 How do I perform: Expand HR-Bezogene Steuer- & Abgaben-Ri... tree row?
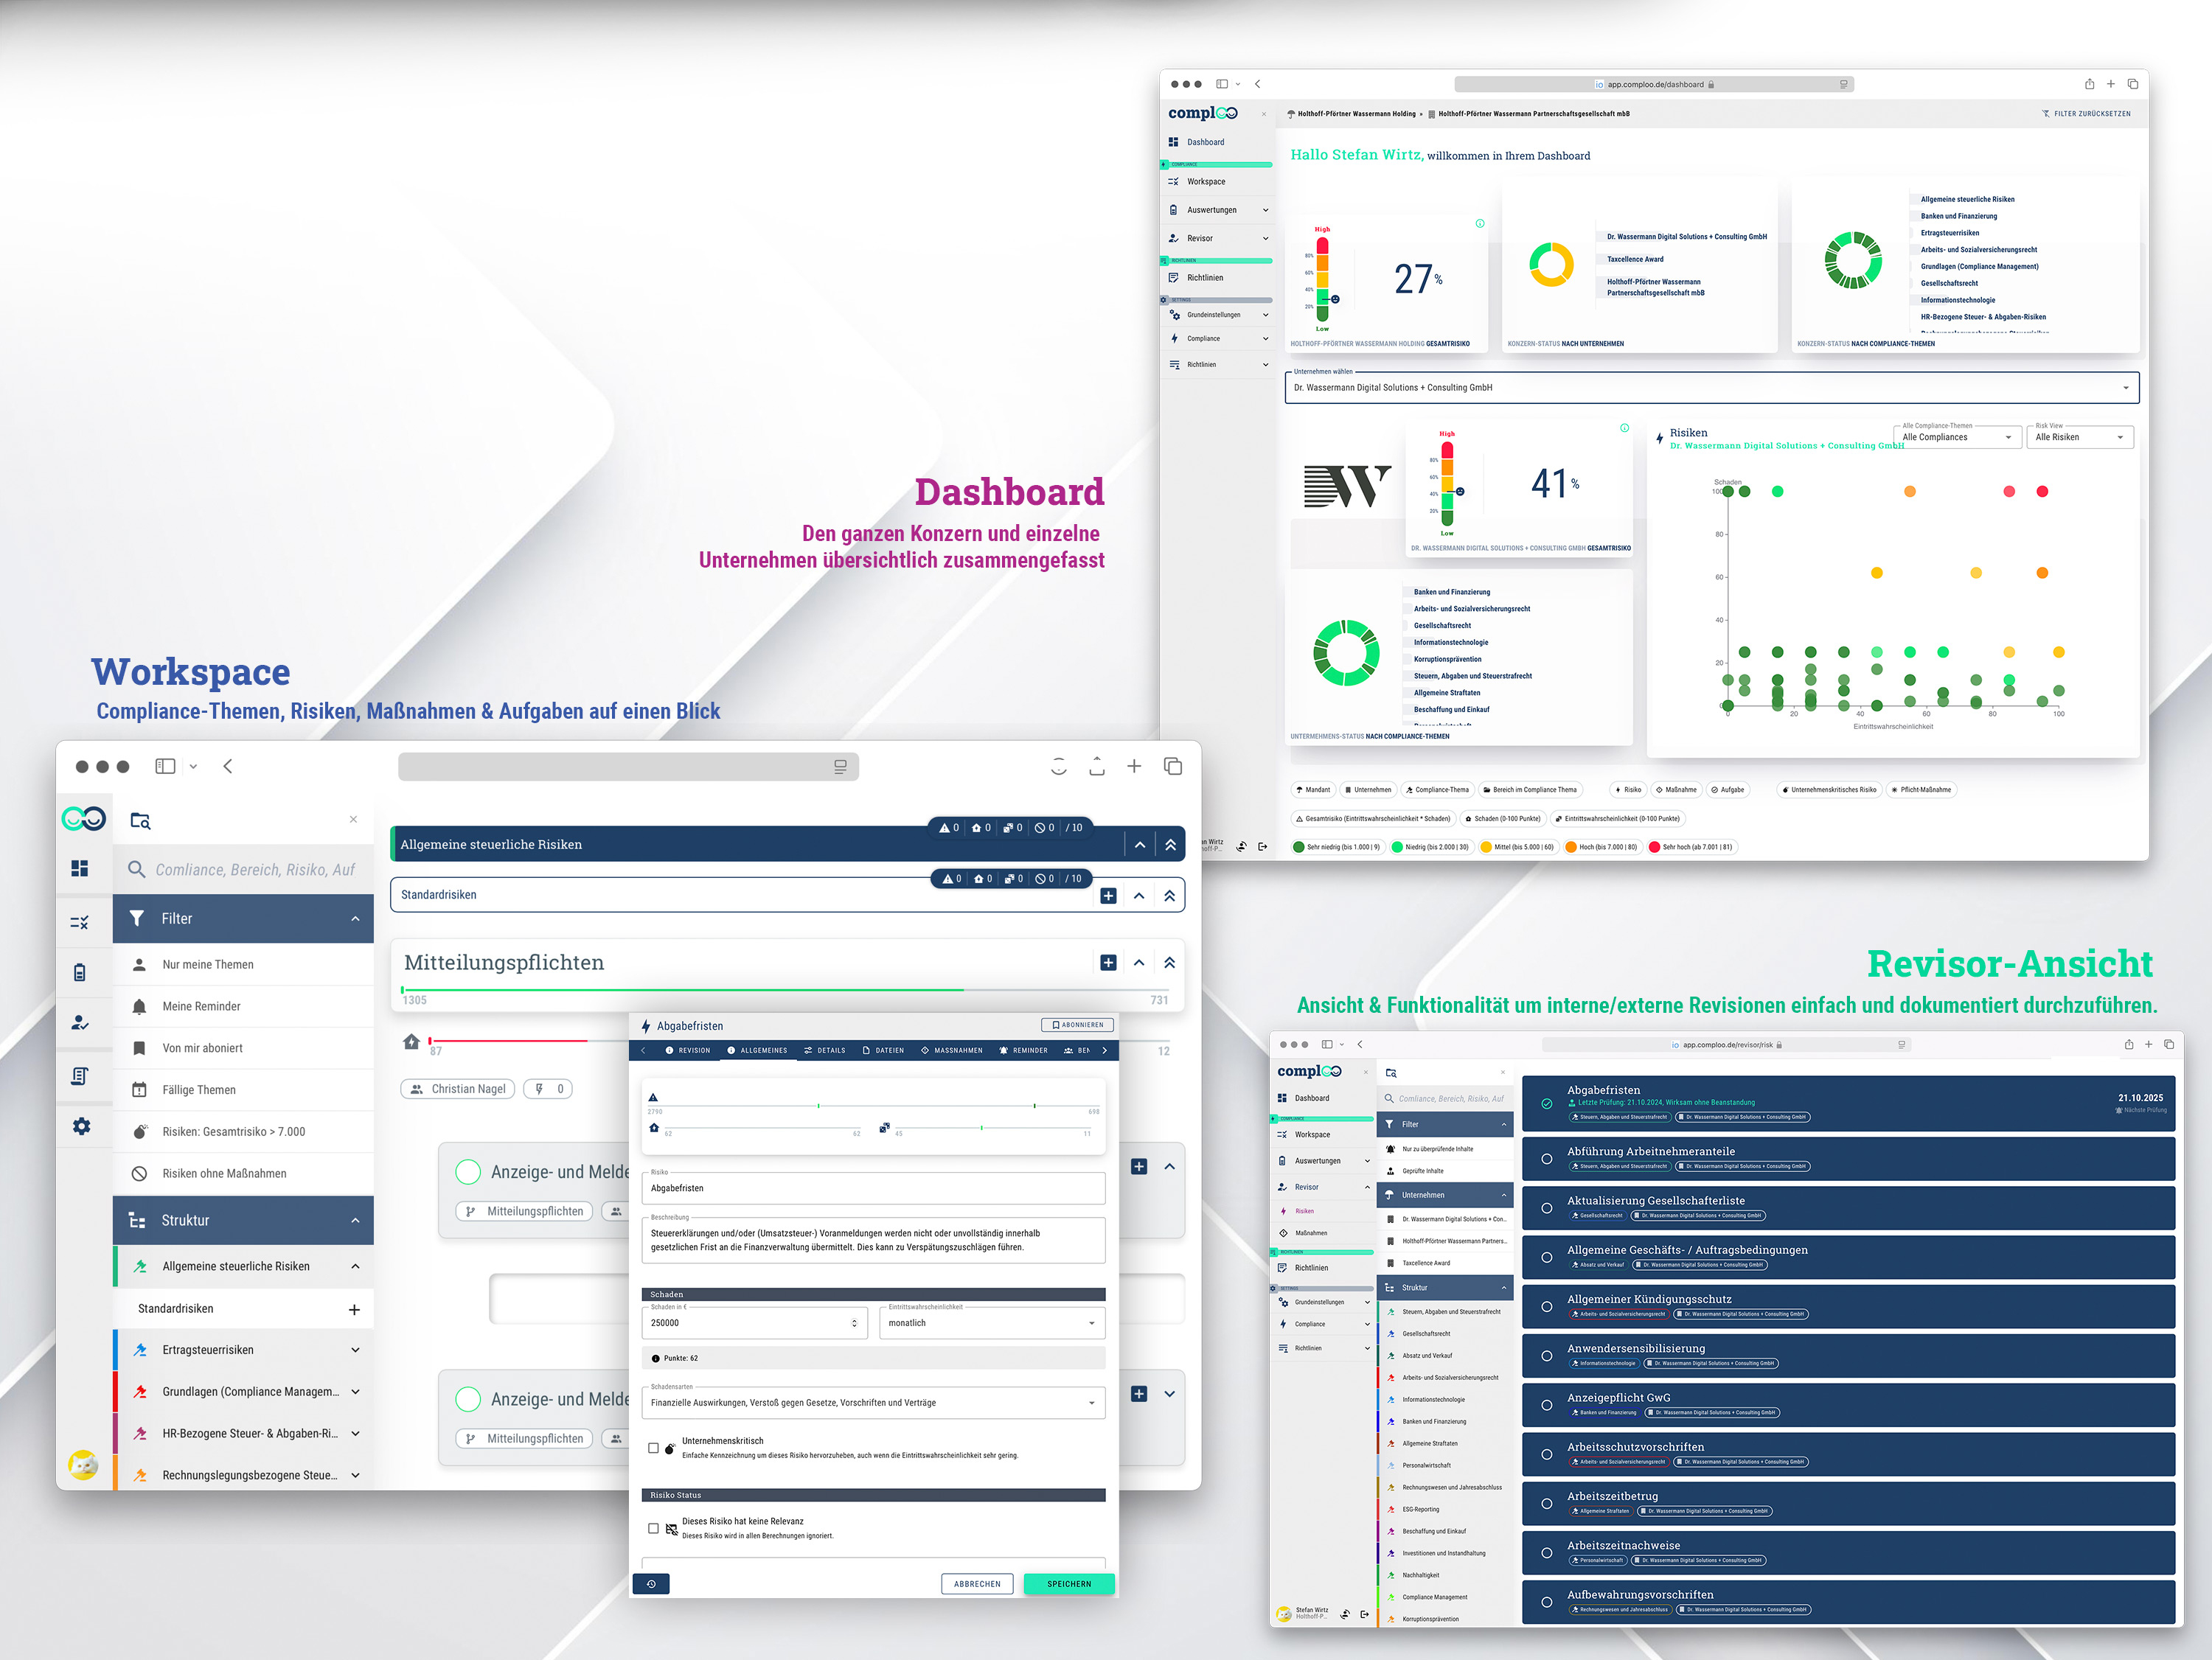click(x=355, y=1433)
